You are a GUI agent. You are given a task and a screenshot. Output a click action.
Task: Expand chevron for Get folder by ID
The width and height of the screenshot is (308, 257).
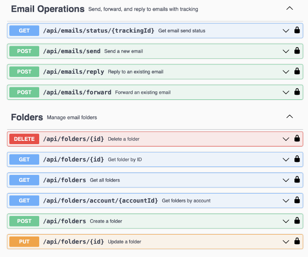coord(286,160)
